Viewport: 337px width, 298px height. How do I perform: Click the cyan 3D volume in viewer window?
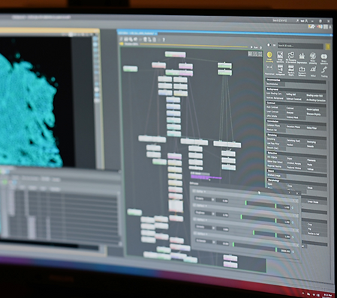[29, 115]
